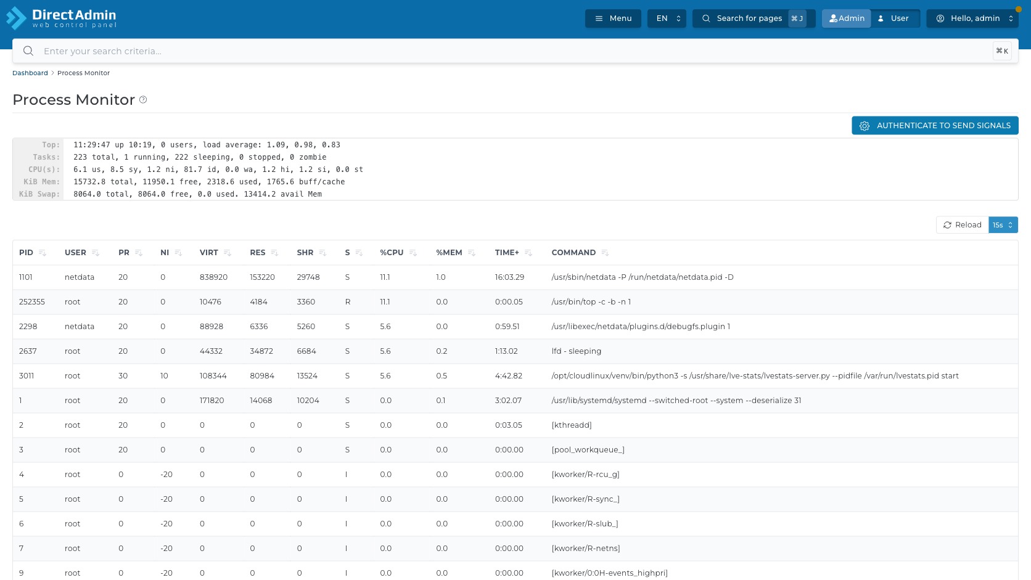Sort by SHR column icon
The height and width of the screenshot is (580, 1031).
point(323,253)
